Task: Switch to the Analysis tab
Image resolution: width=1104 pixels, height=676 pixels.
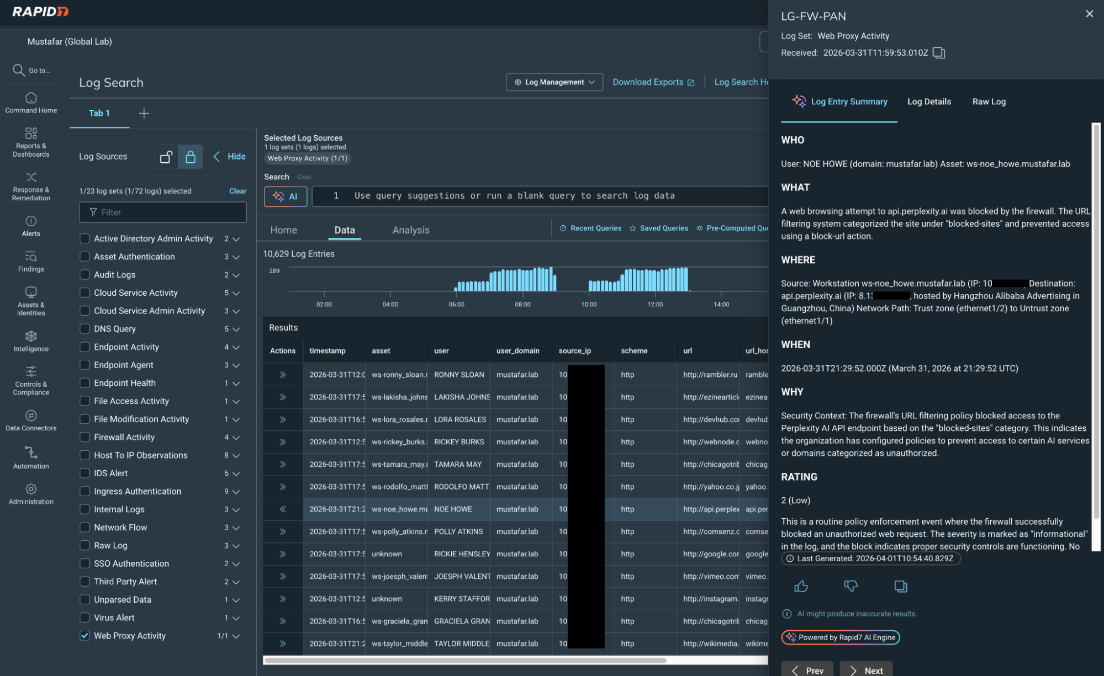Action: 410,230
